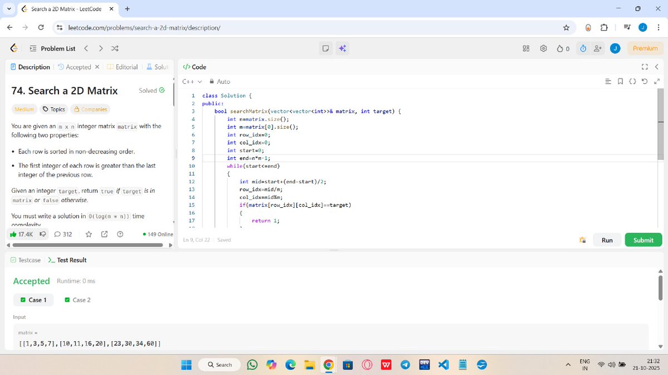This screenshot has width=668, height=375.
Task: Open the LeetCode profile avatar
Action: 615,48
